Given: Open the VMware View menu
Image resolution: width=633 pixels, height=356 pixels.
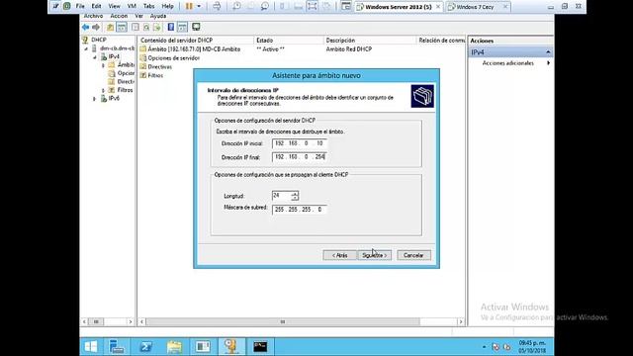Looking at the screenshot, I should point(115,6).
